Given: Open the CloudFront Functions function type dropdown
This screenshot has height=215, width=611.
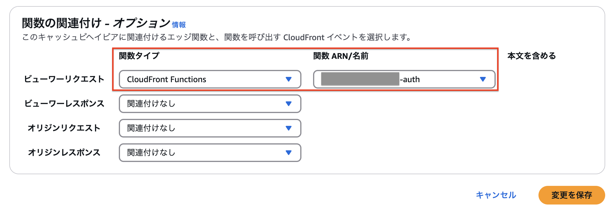Looking at the screenshot, I should click(x=209, y=79).
